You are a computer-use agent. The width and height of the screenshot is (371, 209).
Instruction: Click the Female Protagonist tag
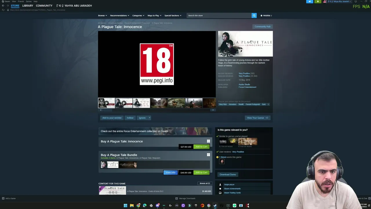[253, 104]
